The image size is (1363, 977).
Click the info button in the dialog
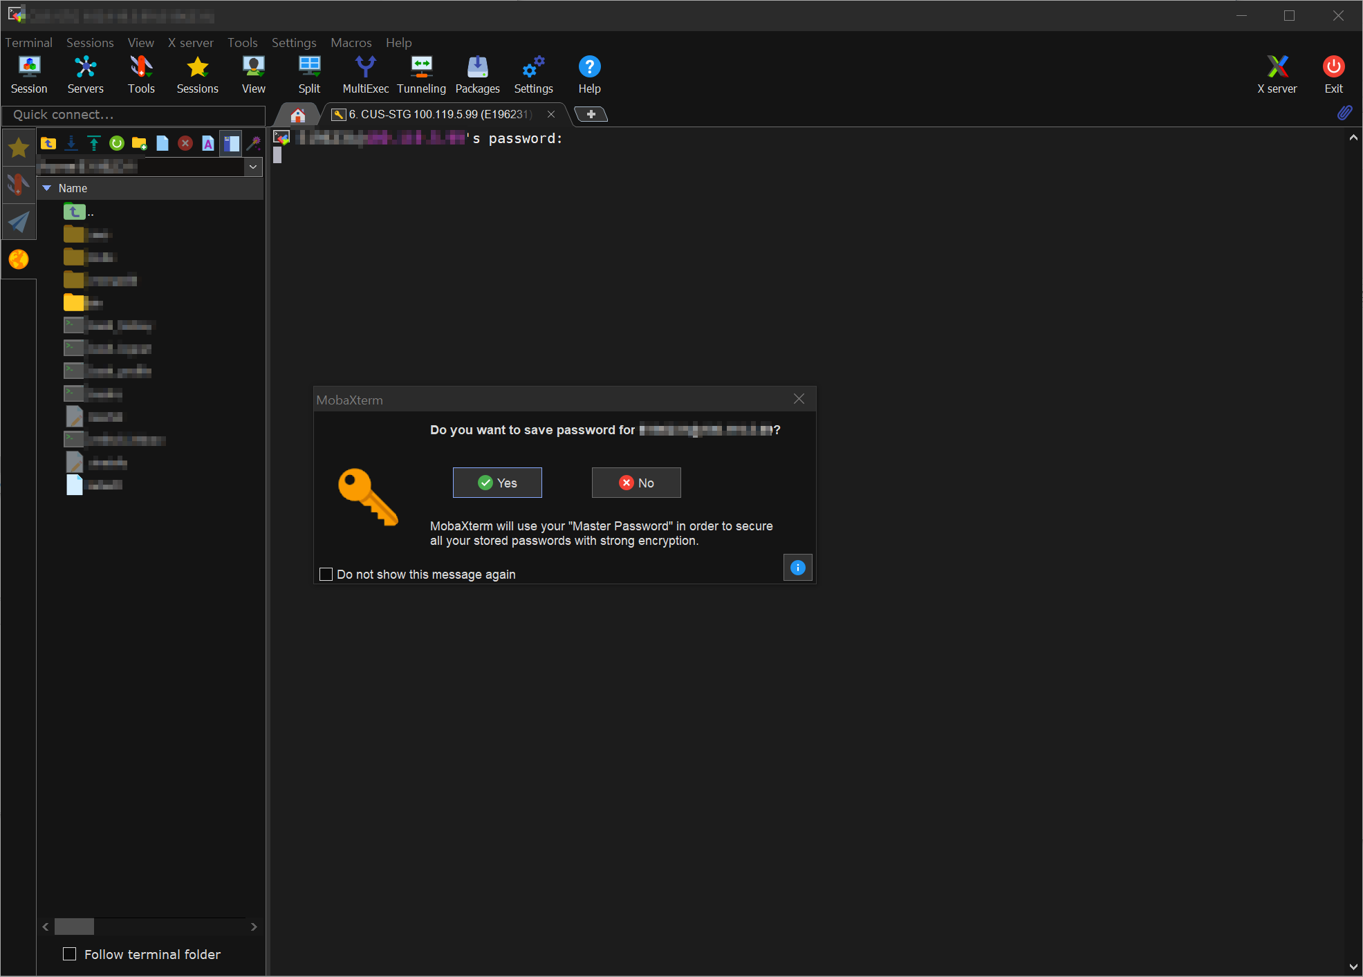[797, 568]
